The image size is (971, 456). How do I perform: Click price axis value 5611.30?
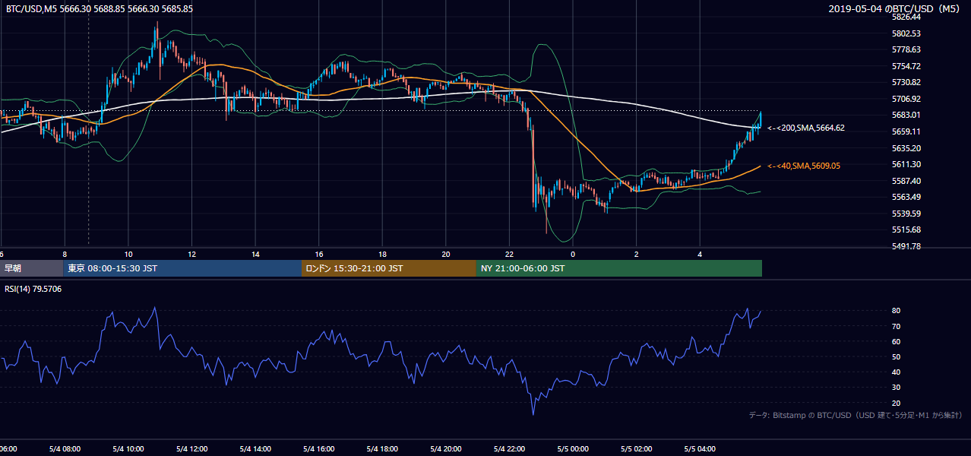pyautogui.click(x=906, y=164)
